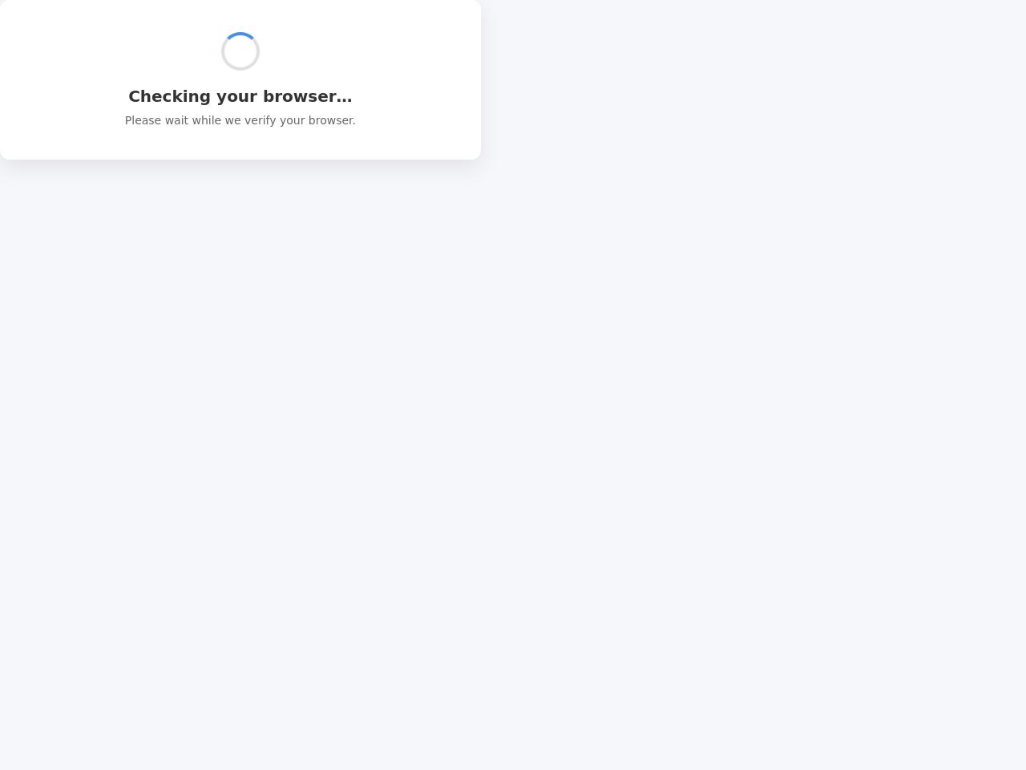Click the white verification card's blank left area
The image size is (1026, 770).
(x=56, y=80)
